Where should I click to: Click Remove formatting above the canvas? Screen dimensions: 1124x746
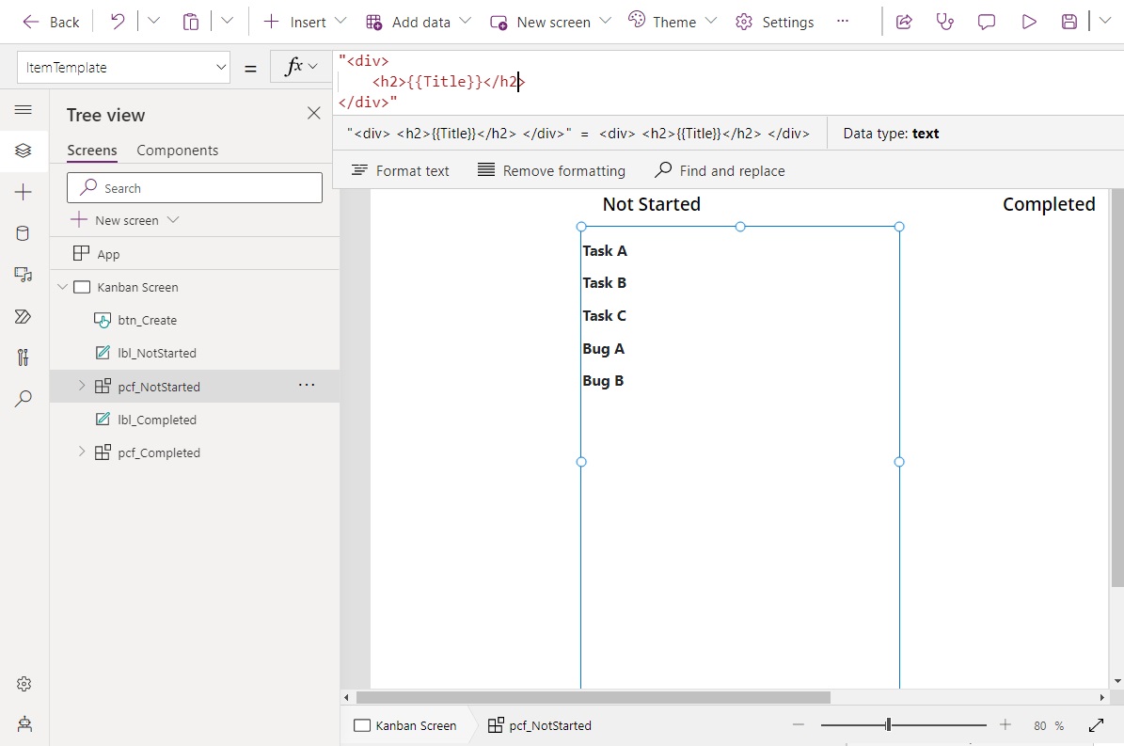click(x=550, y=170)
